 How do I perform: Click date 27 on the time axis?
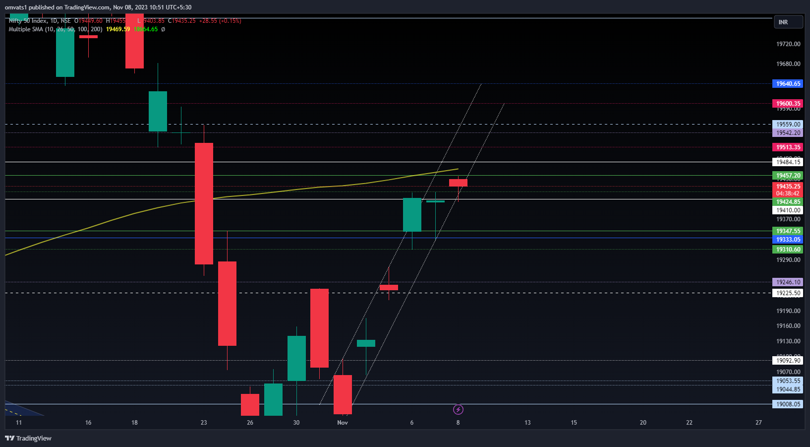[758, 423]
